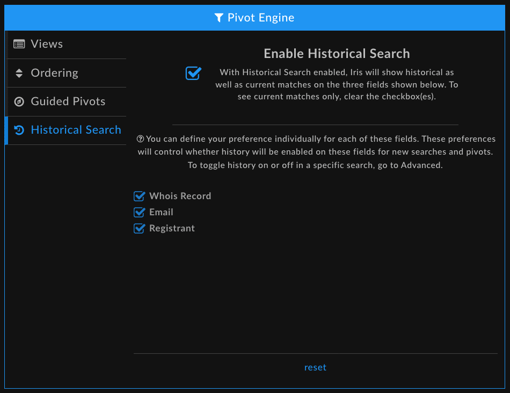The image size is (510, 393).
Task: Click the question mark help icon
Action: pos(140,139)
